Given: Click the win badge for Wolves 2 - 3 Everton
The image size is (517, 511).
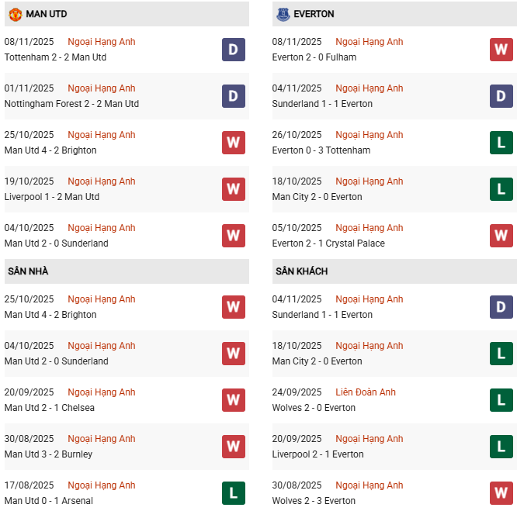Looking at the screenshot, I should [x=501, y=493].
